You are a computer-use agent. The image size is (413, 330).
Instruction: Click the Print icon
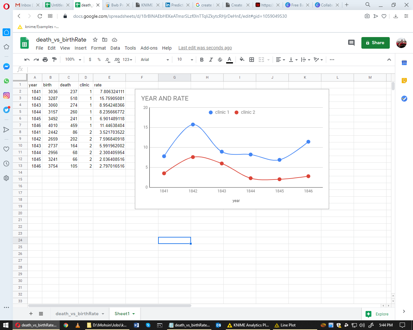[45, 60]
